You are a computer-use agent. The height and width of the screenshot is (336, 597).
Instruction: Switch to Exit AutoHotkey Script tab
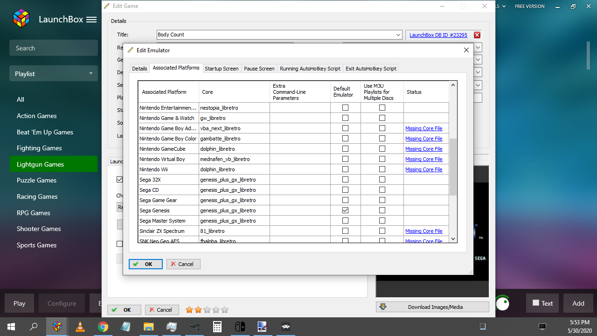point(371,69)
